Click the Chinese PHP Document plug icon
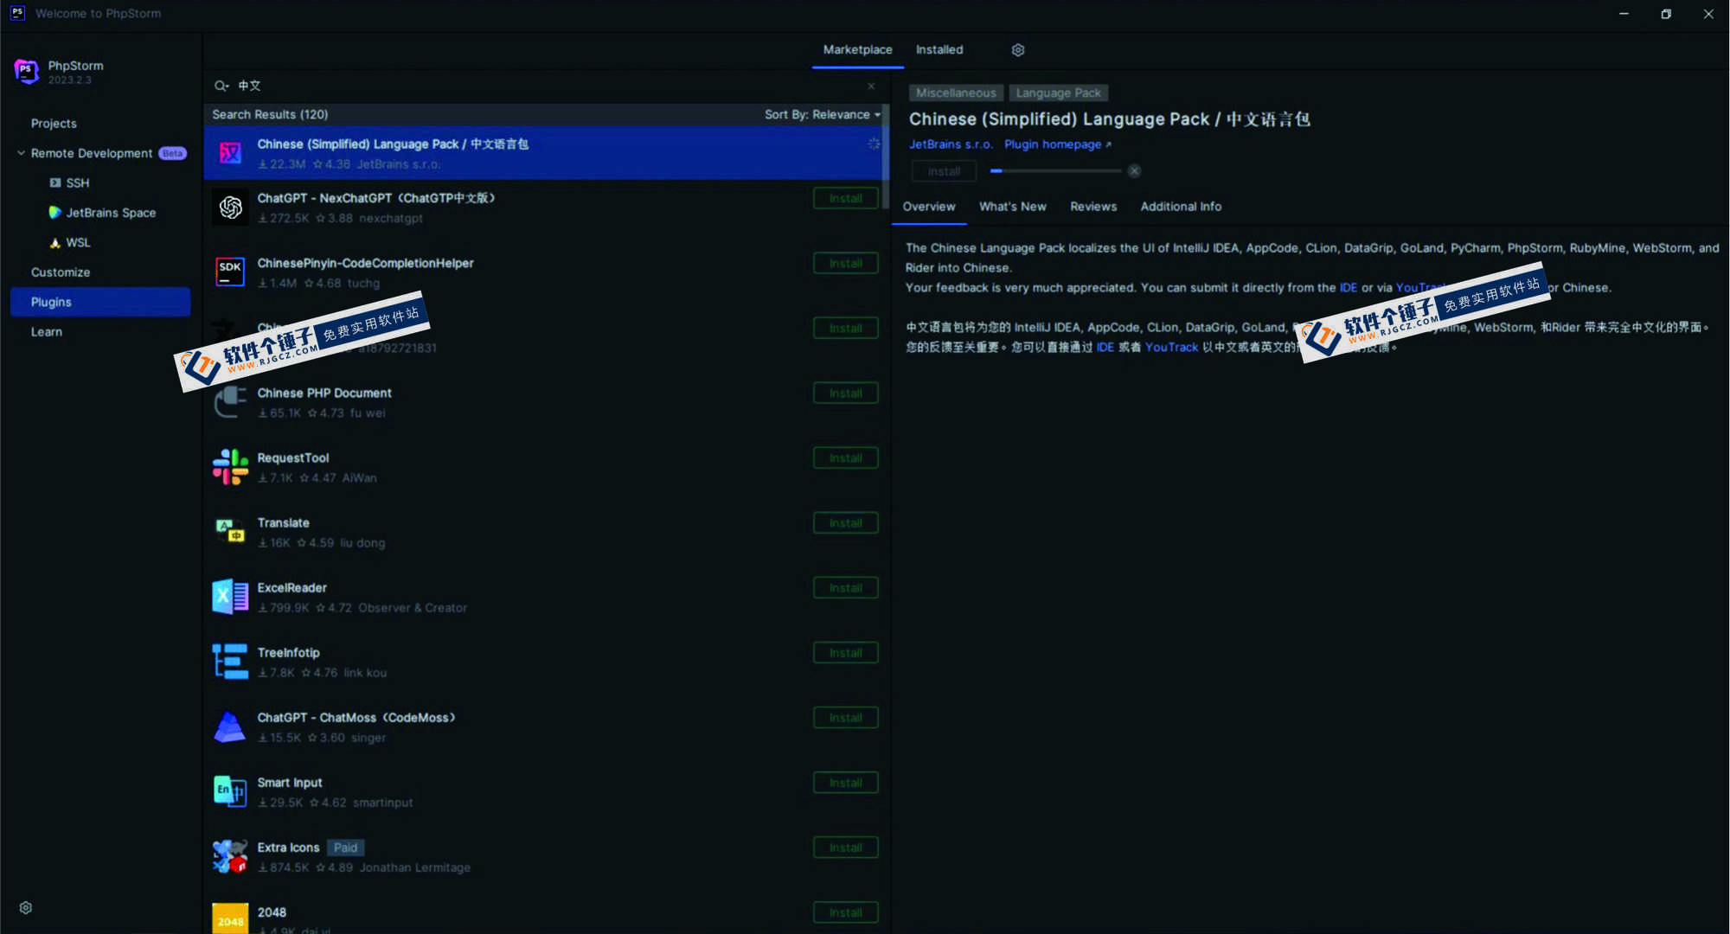This screenshot has height=934, width=1730. click(230, 402)
